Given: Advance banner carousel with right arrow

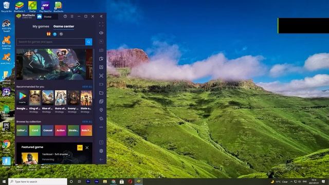Looking at the screenshot, I should (78, 64).
